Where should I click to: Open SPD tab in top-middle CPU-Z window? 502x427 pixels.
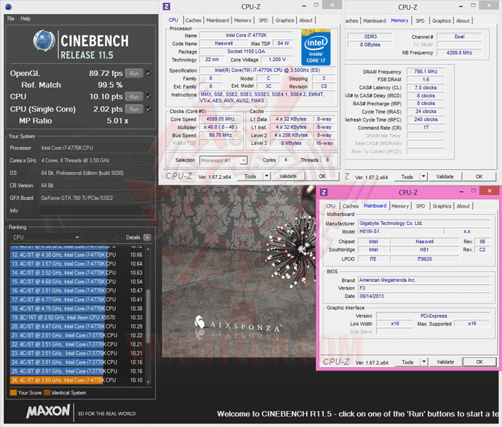[263, 20]
